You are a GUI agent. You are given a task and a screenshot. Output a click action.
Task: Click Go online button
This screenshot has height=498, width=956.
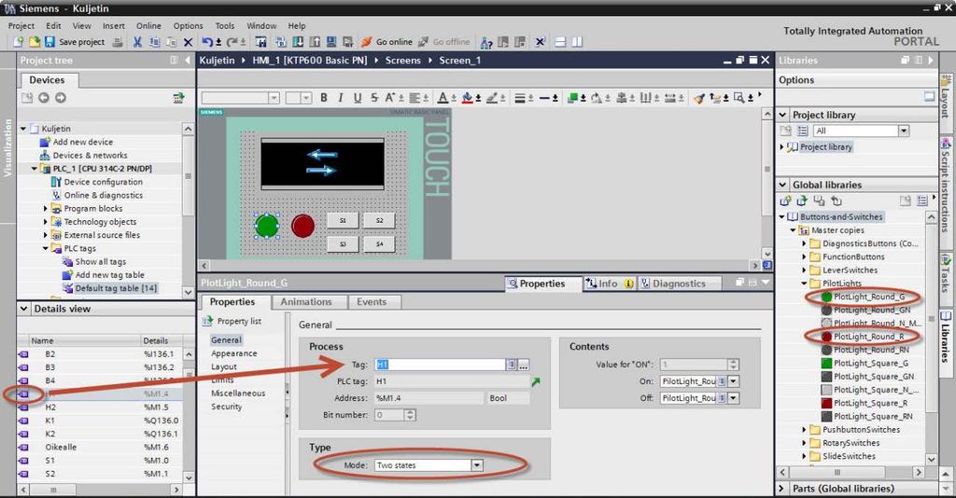point(387,42)
